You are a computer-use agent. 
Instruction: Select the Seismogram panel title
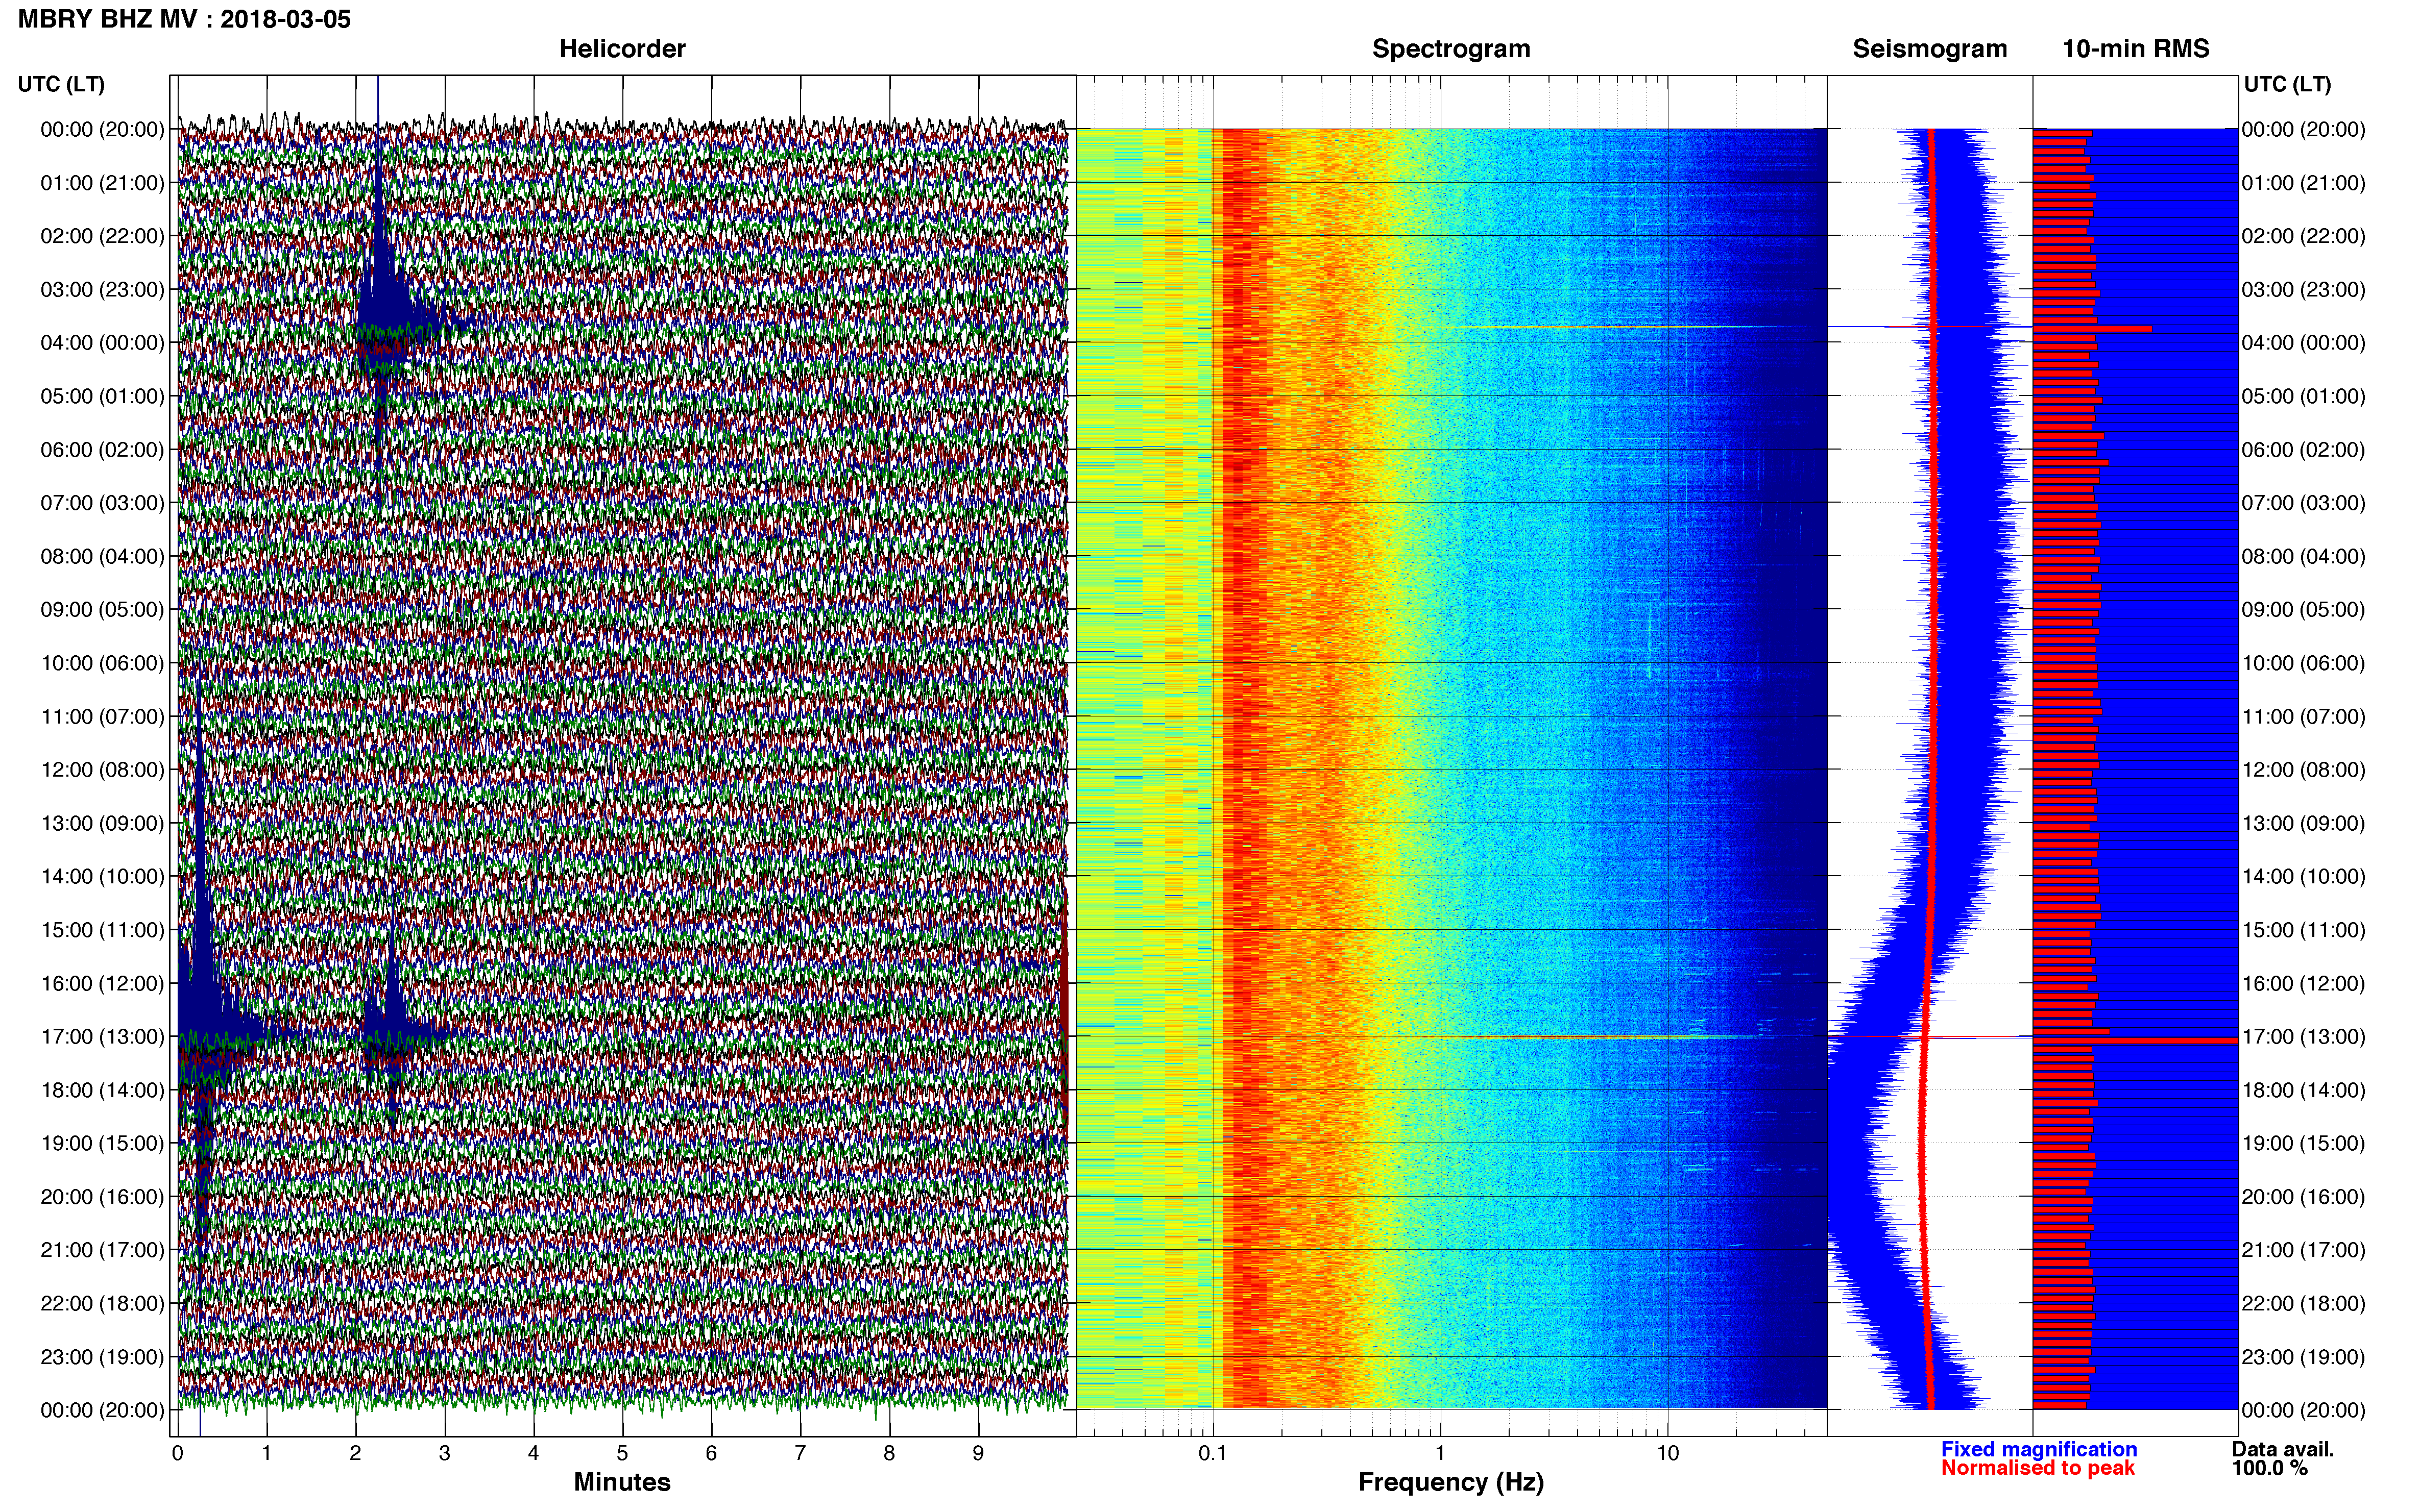[x=1930, y=48]
